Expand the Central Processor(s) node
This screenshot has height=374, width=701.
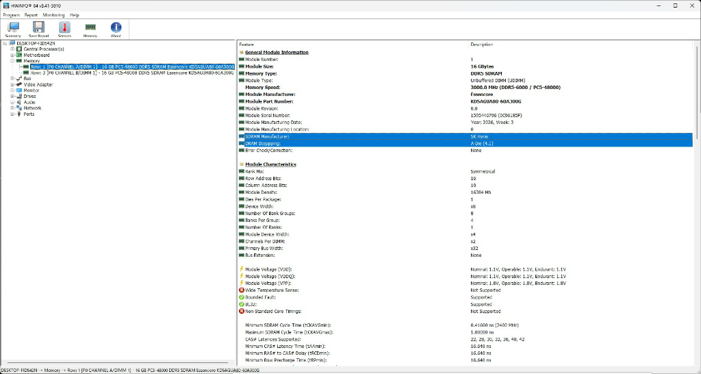[12, 49]
